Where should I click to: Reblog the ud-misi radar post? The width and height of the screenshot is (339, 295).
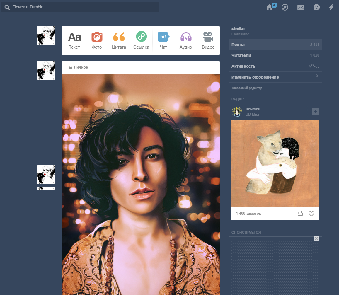pyautogui.click(x=300, y=214)
